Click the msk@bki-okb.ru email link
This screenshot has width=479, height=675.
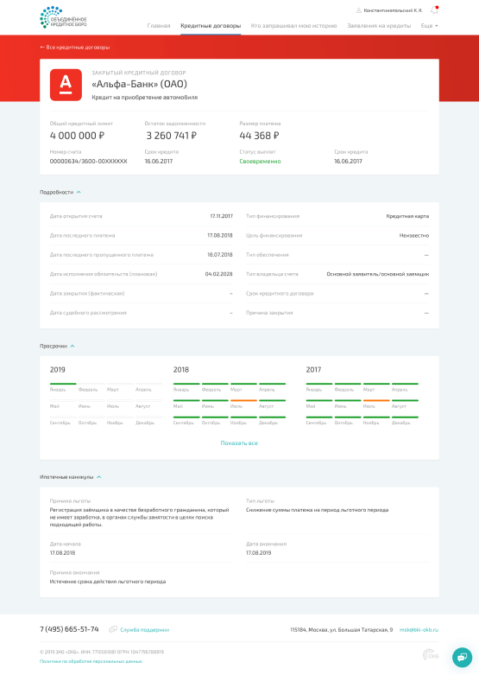(x=419, y=630)
